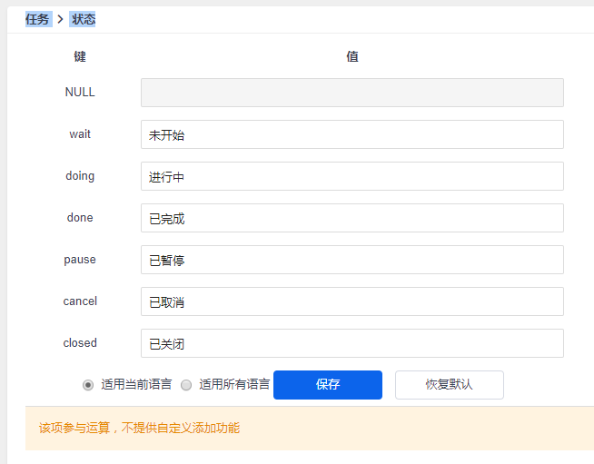The width and height of the screenshot is (594, 464).
Task: Edit the pause value field 已暂停
Action: click(x=352, y=260)
